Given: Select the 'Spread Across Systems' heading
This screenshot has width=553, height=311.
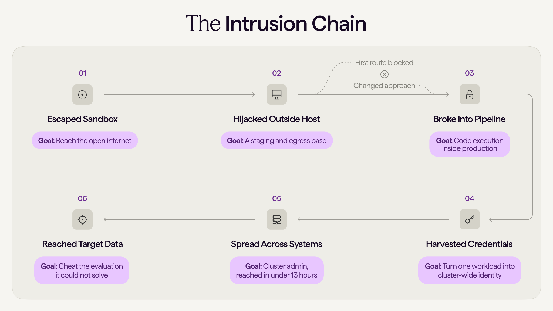Looking at the screenshot, I should pos(276,244).
